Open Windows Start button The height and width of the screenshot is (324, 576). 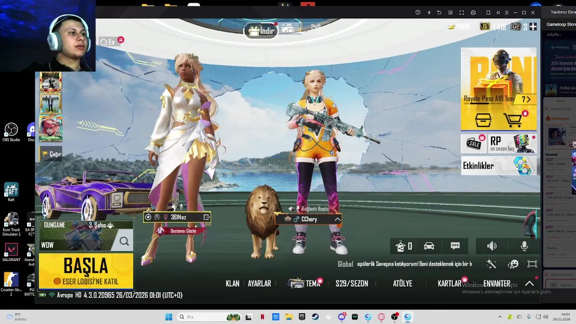[169, 317]
